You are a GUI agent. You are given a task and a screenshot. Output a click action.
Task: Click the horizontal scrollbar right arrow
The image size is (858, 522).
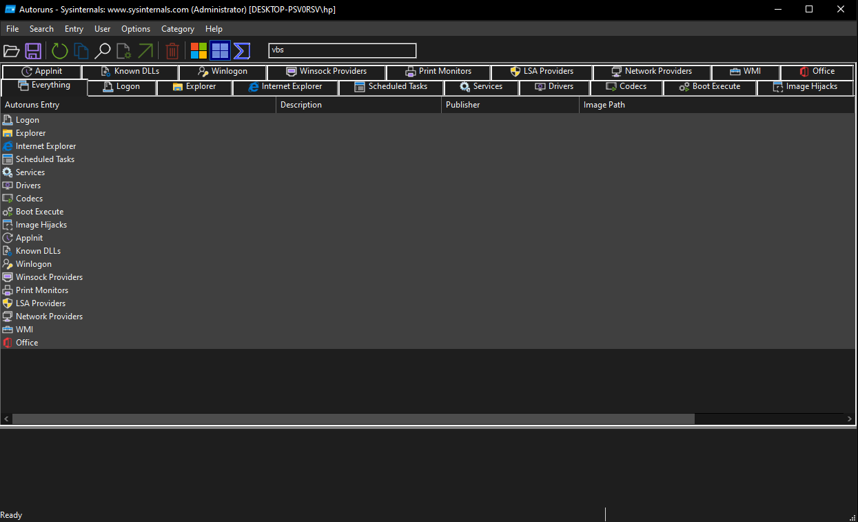click(x=849, y=419)
